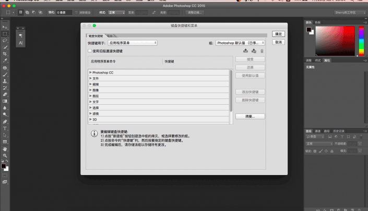Select the Eyedropper tool
Screen dimensions: 368x211
5,60
